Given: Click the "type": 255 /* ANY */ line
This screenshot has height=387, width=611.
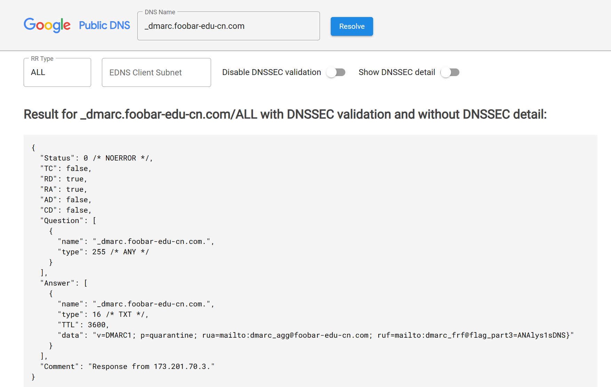Looking at the screenshot, I should click(103, 252).
